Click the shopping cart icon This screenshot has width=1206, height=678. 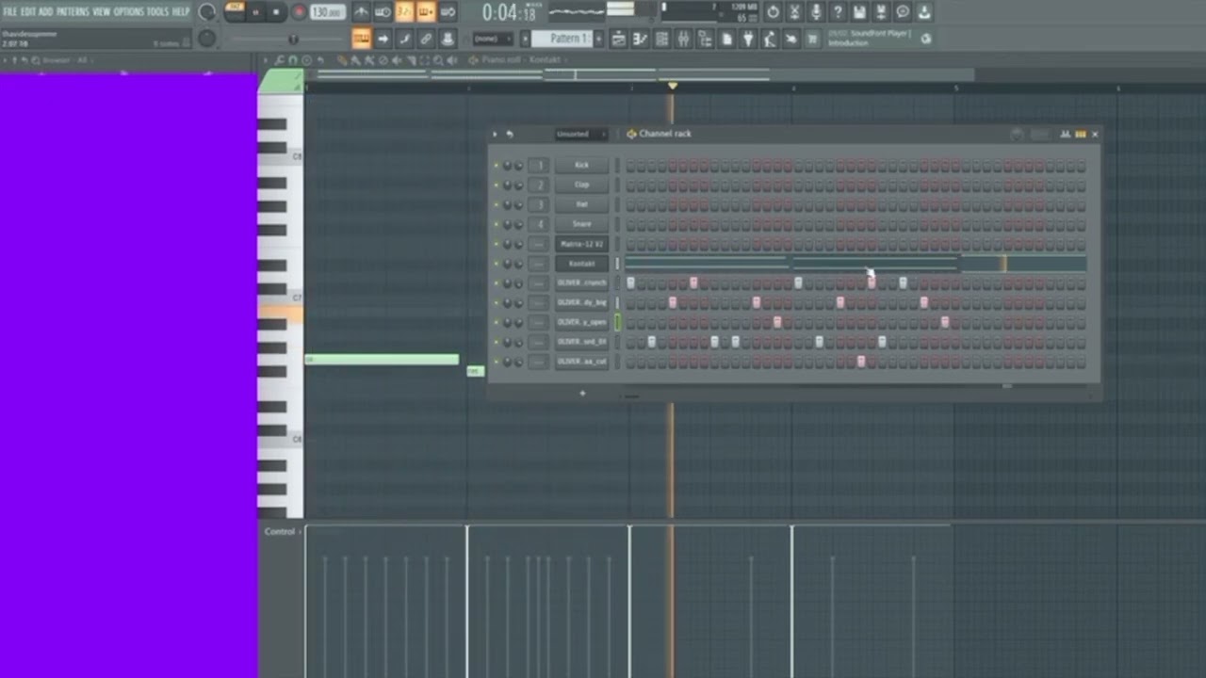(x=811, y=39)
